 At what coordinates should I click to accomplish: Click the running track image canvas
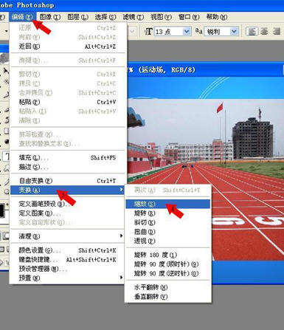(205, 179)
